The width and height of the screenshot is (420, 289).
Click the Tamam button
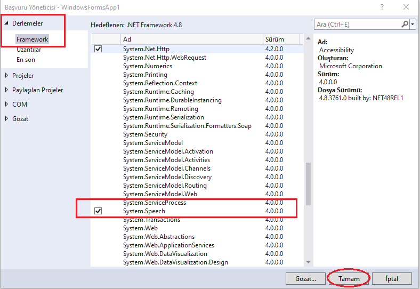coord(349,279)
